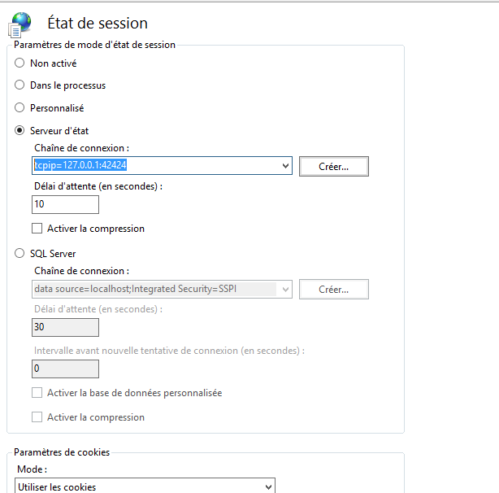The image size is (499, 493).
Task: Click the SQL timeout field showing 30
Action: pos(65,327)
